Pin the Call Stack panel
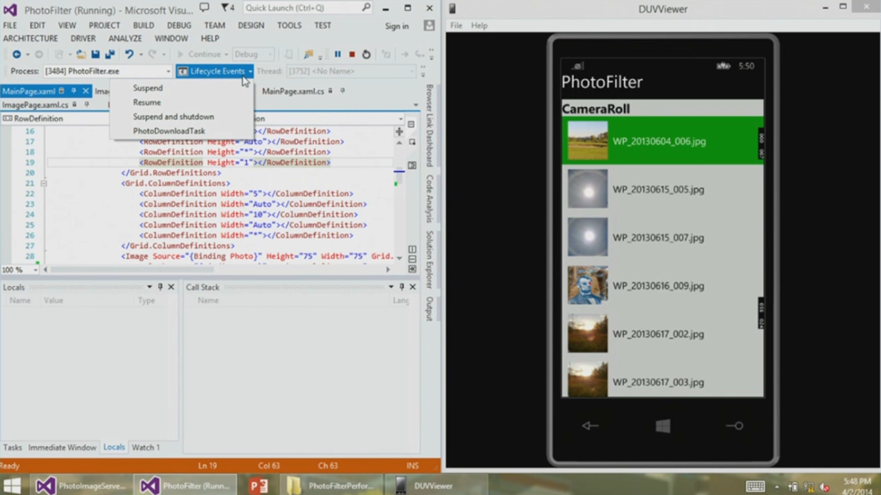 (x=402, y=287)
